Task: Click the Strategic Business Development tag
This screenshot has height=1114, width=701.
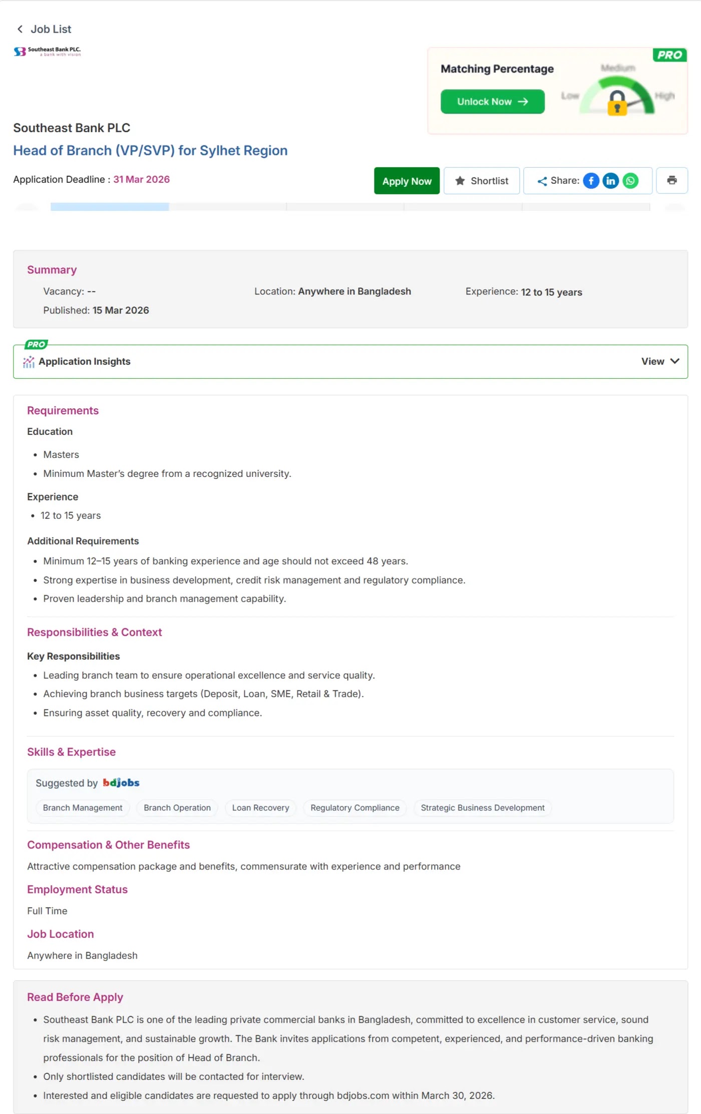Action: tap(483, 808)
